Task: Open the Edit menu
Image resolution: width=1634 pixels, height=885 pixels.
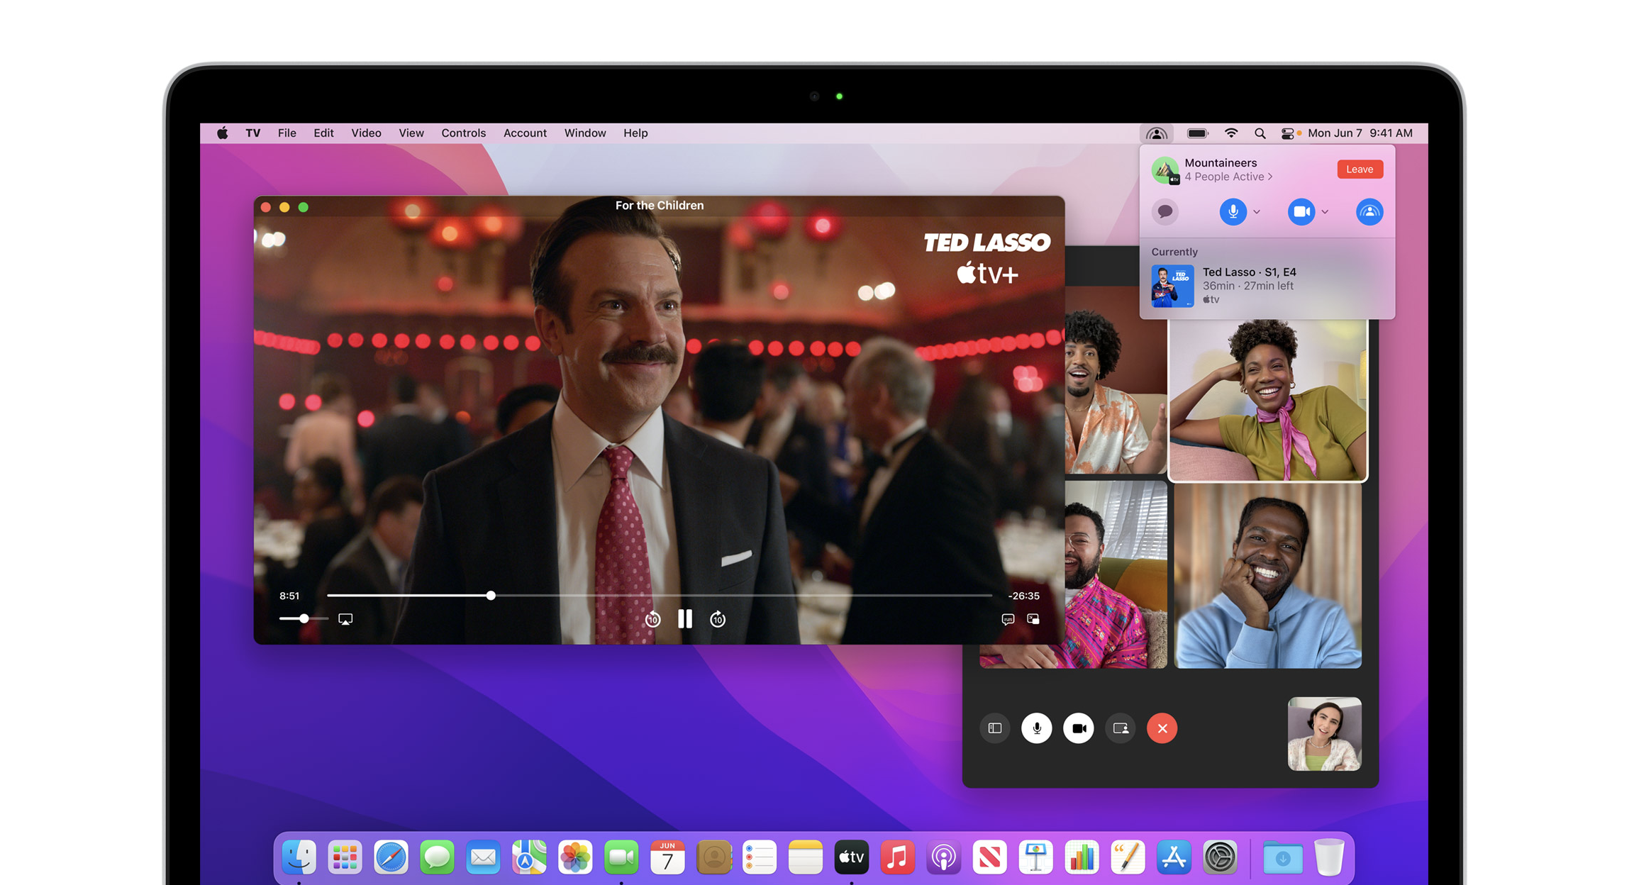Action: (323, 133)
